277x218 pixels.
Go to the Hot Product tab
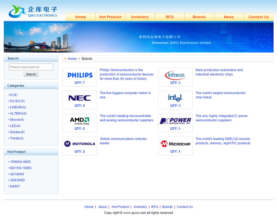110,17
